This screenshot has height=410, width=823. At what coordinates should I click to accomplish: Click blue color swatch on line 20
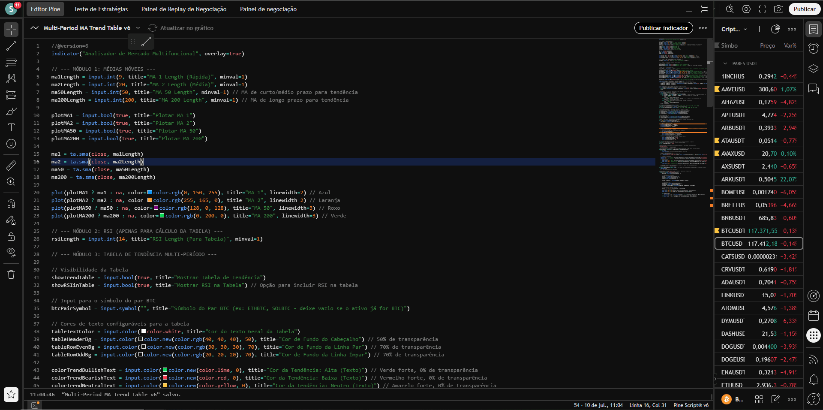coord(150,193)
